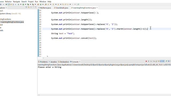171x96 pixels.
Task: Open the Search menu
Action: 24,2
